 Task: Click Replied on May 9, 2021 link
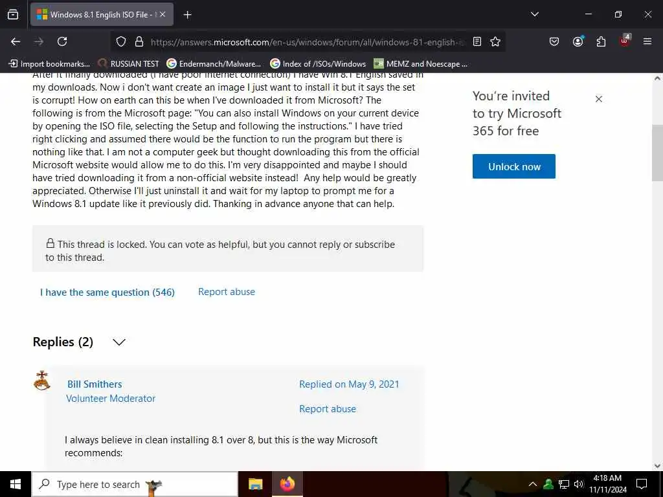point(349,384)
